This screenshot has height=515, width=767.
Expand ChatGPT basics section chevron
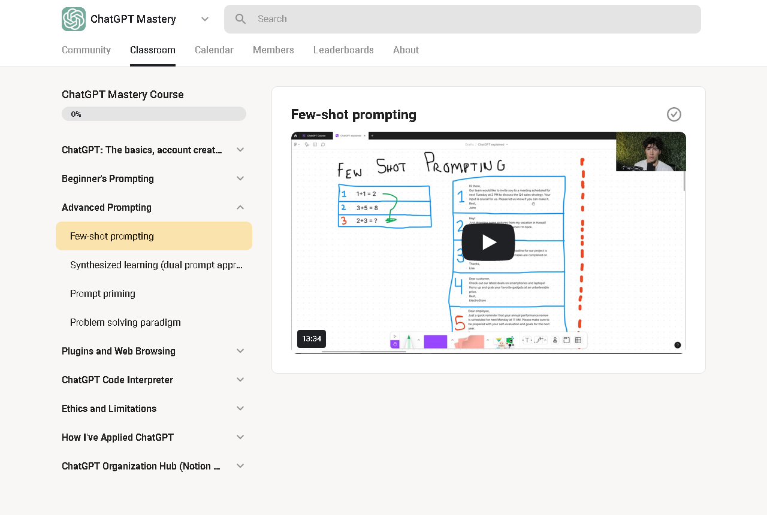[x=240, y=150]
